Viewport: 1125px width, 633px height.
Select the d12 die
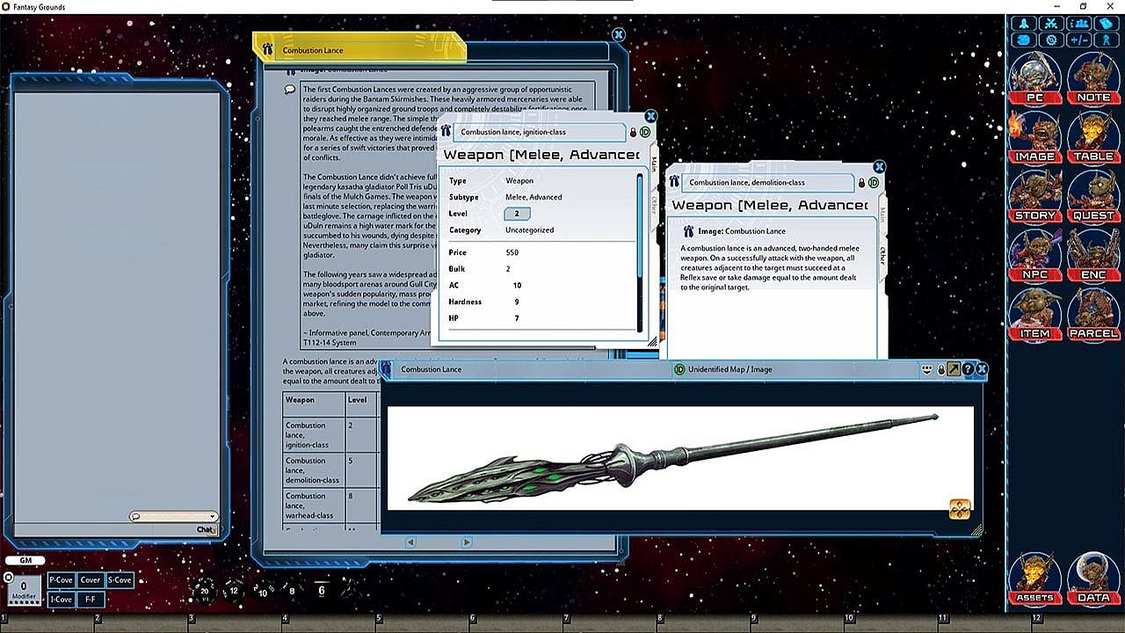234,591
